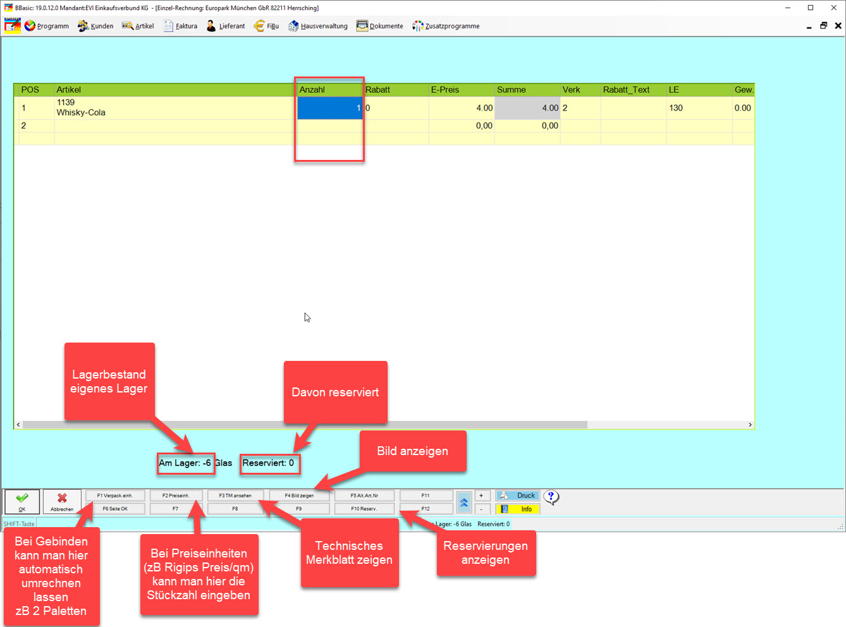Click the Programm globe icon
The height and width of the screenshot is (627, 846).
[x=30, y=26]
